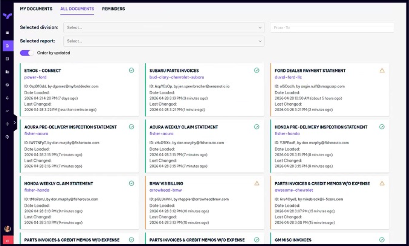The width and height of the screenshot is (409, 246).
Task: Open the awesome-chevrolet link
Action: (x=294, y=190)
